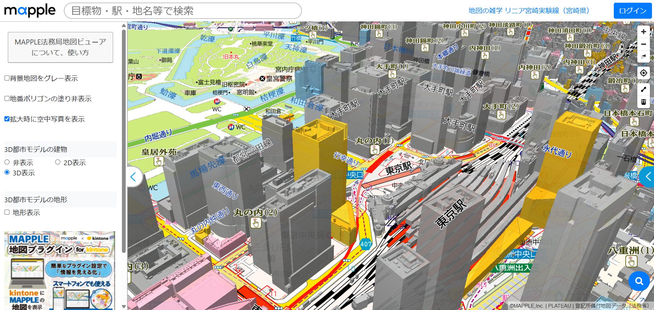Click the mapple logo
The width and height of the screenshot is (654, 310).
[x=30, y=11]
